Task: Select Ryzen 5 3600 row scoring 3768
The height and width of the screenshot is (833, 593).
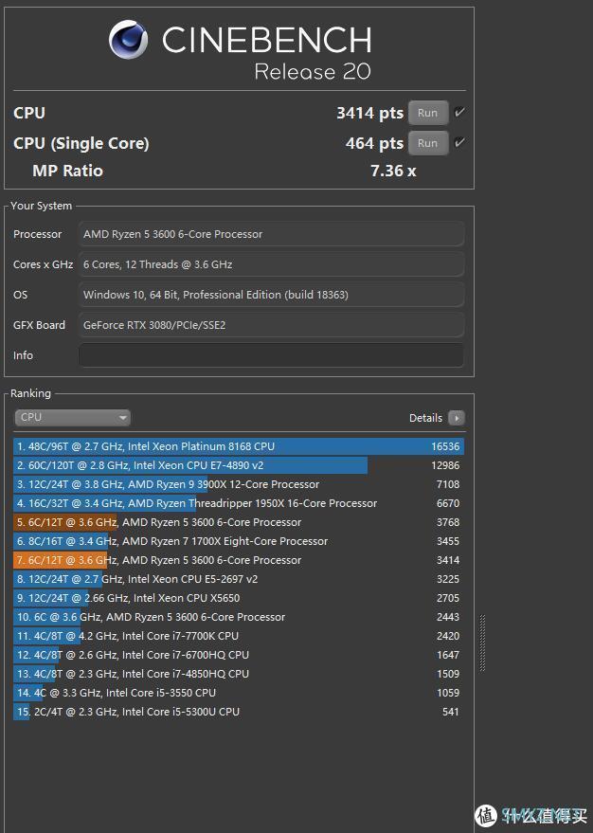Action: (x=239, y=522)
